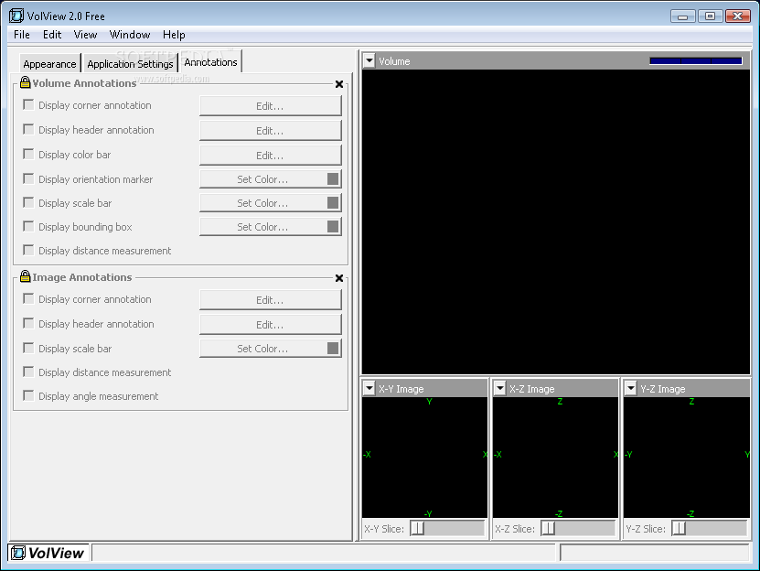Open the Volume view dropdown arrow

369,61
